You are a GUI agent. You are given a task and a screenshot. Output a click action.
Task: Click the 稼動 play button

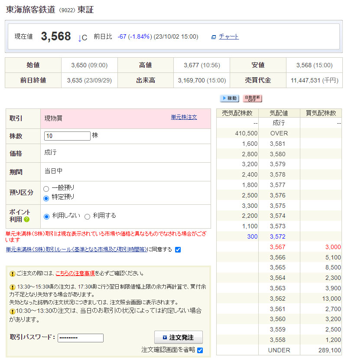229,98
